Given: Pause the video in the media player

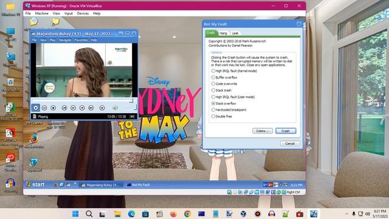Looking at the screenshot, I should point(44,108).
